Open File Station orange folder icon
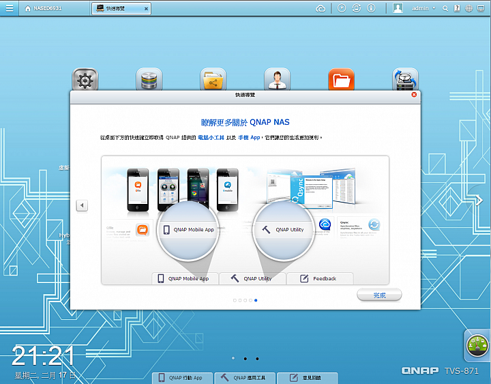 (342, 80)
